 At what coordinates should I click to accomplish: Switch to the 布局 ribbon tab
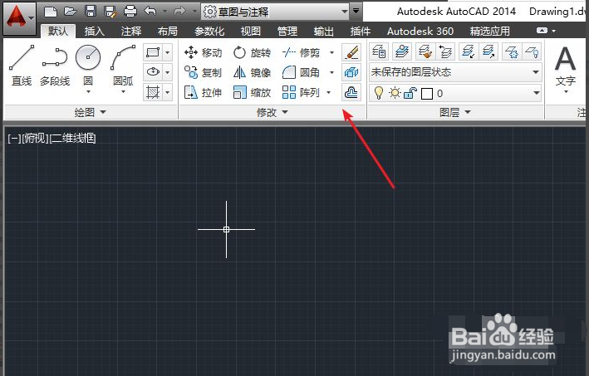pyautogui.click(x=168, y=32)
